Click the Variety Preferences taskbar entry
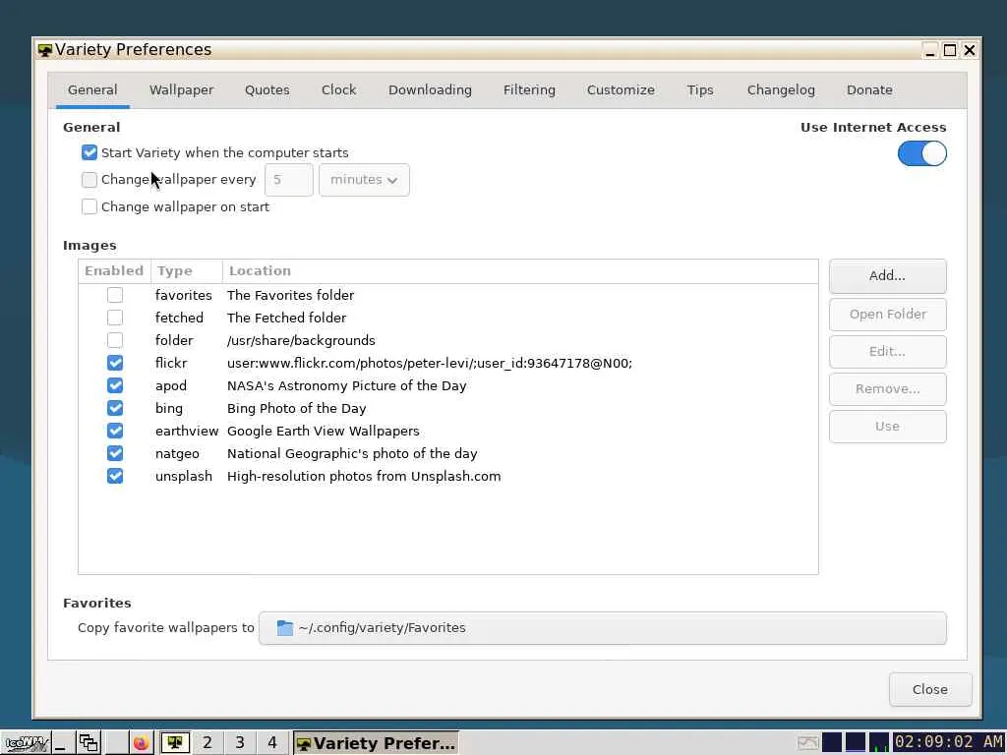Viewport: 1007px width, 755px height. (377, 743)
